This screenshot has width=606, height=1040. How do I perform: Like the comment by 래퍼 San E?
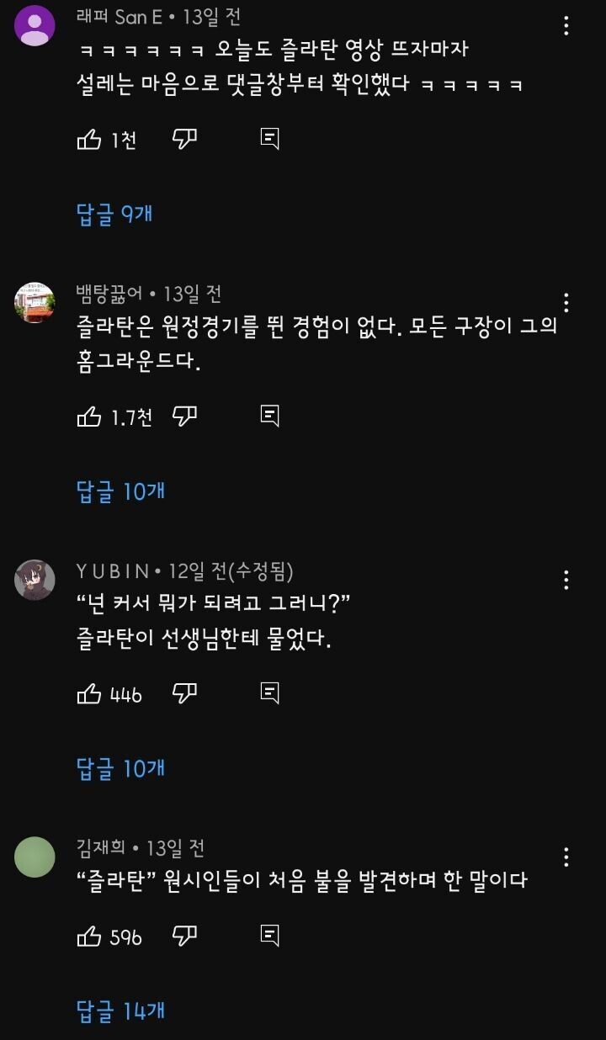pyautogui.click(x=89, y=140)
